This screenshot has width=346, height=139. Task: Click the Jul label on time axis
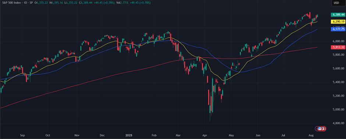(x=283, y=136)
